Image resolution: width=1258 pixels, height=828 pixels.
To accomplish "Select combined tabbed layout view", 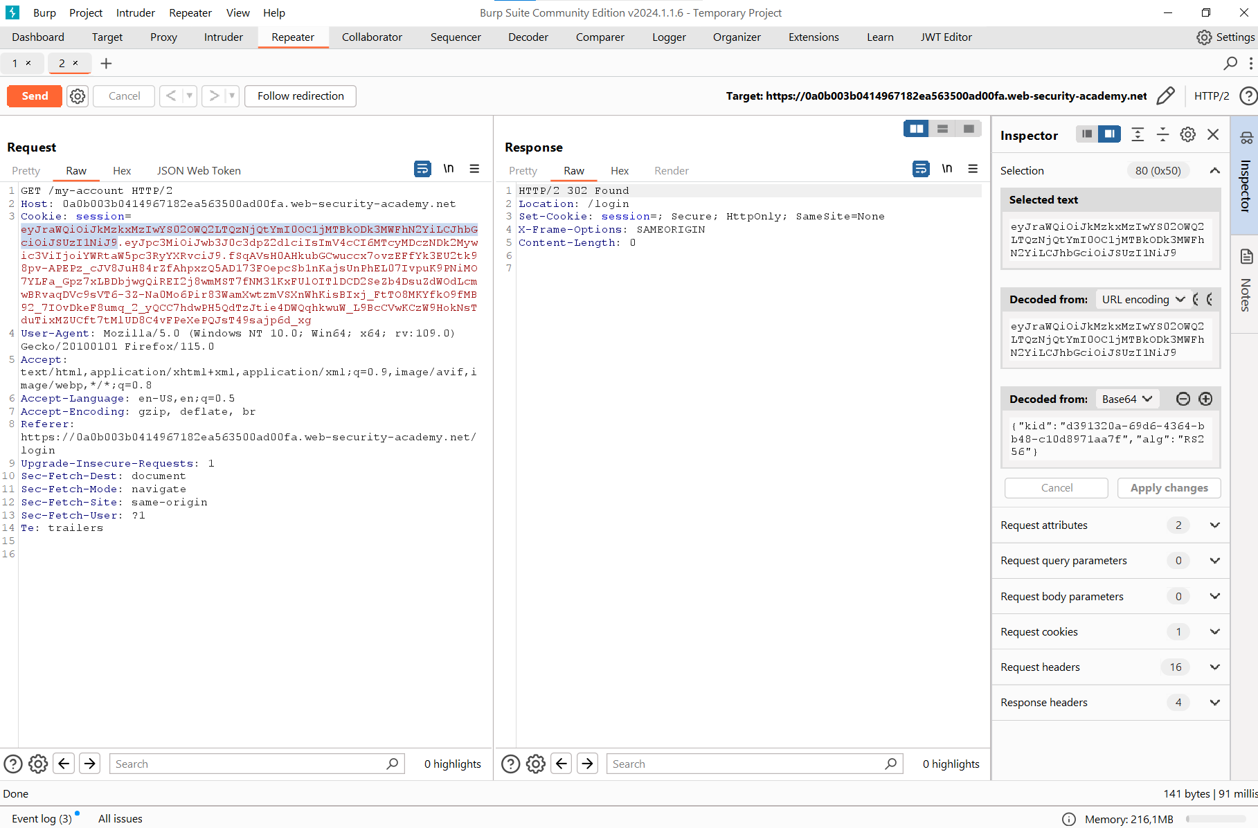I will 969,129.
